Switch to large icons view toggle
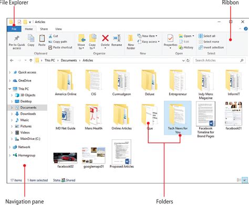 coord(245,180)
